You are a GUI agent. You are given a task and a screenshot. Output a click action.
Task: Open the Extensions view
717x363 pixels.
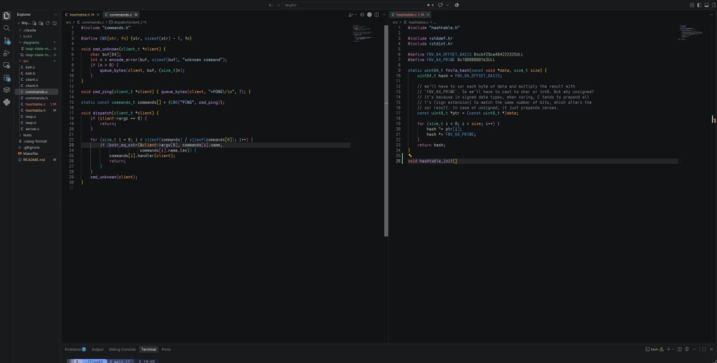pos(7,78)
